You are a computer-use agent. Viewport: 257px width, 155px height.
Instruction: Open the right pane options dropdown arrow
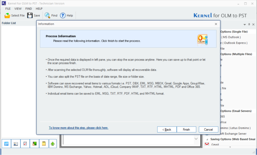(x=245, y=24)
